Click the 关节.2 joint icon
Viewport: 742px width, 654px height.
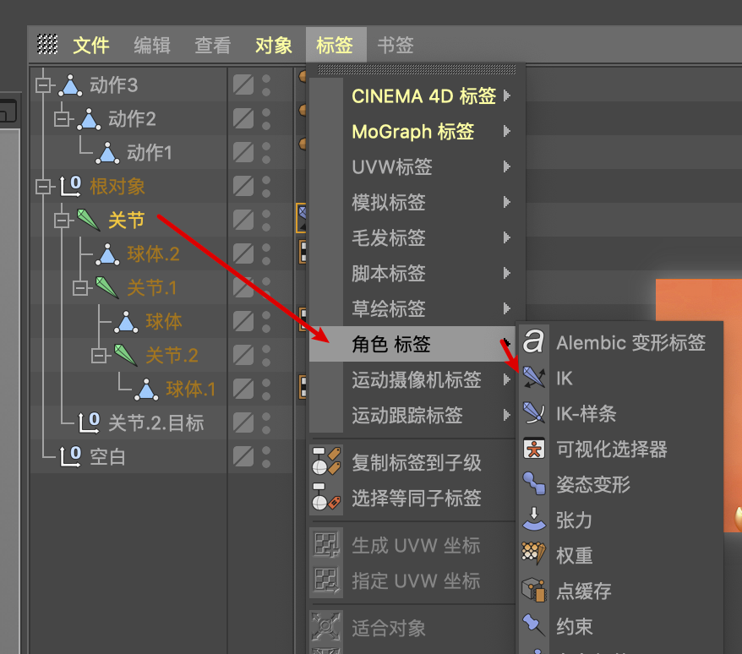pos(126,356)
